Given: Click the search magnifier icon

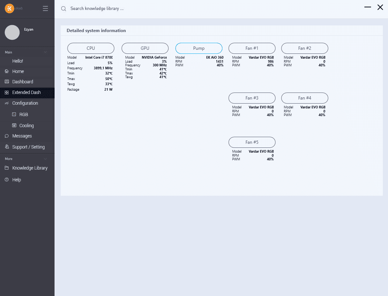Looking at the screenshot, I should coord(63,8).
